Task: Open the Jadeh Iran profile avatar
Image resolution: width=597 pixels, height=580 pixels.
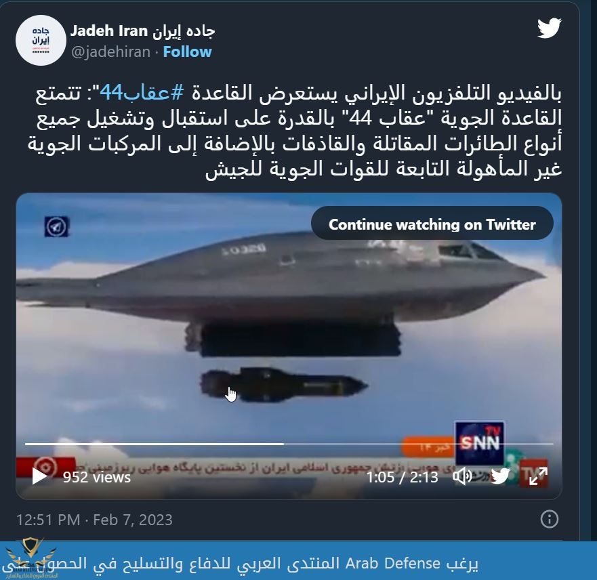Action: [41, 41]
